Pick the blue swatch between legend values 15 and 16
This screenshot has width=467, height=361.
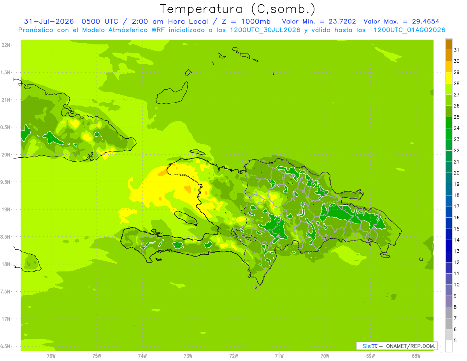(x=449, y=223)
